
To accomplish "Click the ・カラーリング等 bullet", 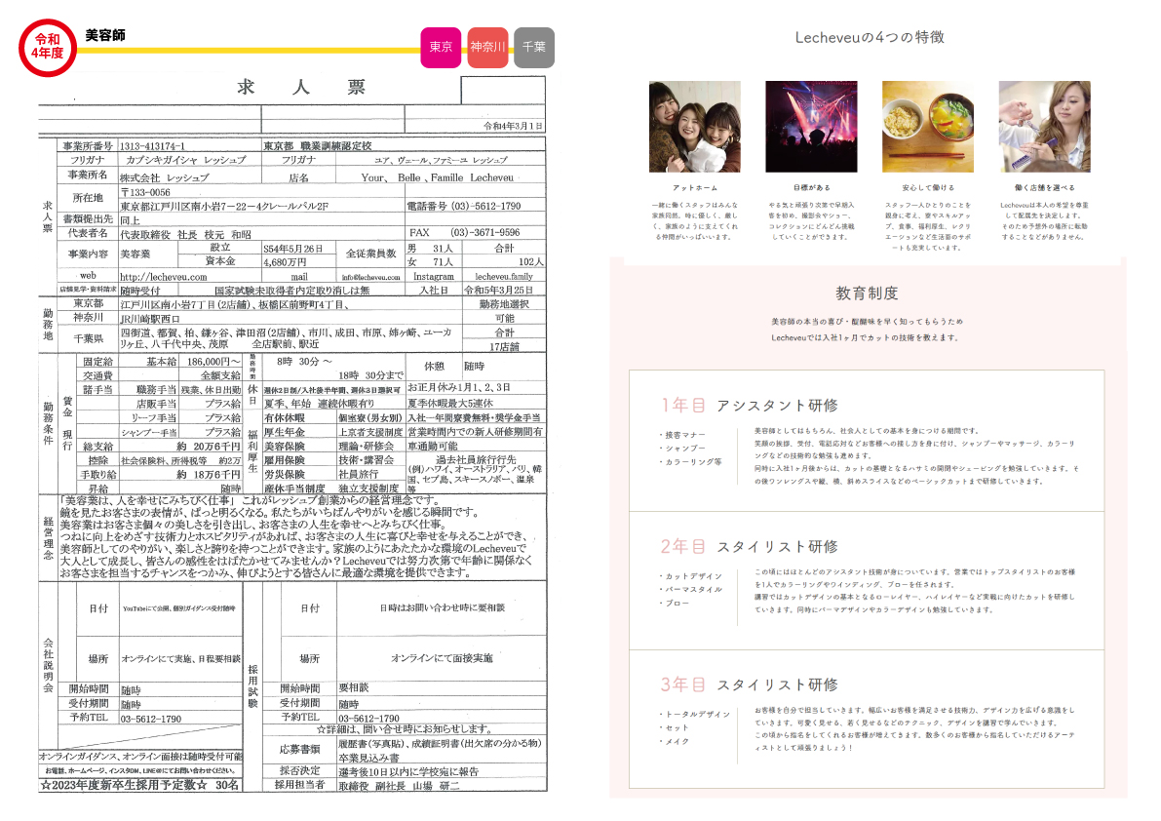I will (691, 462).
